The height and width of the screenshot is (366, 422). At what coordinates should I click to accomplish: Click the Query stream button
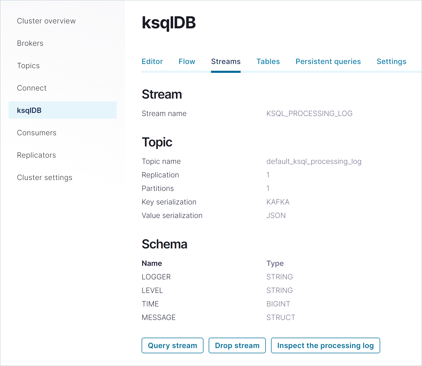point(172,345)
